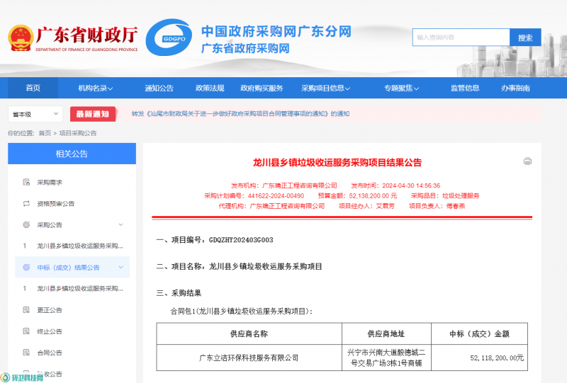Open 龙川县 item under 中标（成交）结果公告
Screen dimensions: 567x383
[x=80, y=289]
